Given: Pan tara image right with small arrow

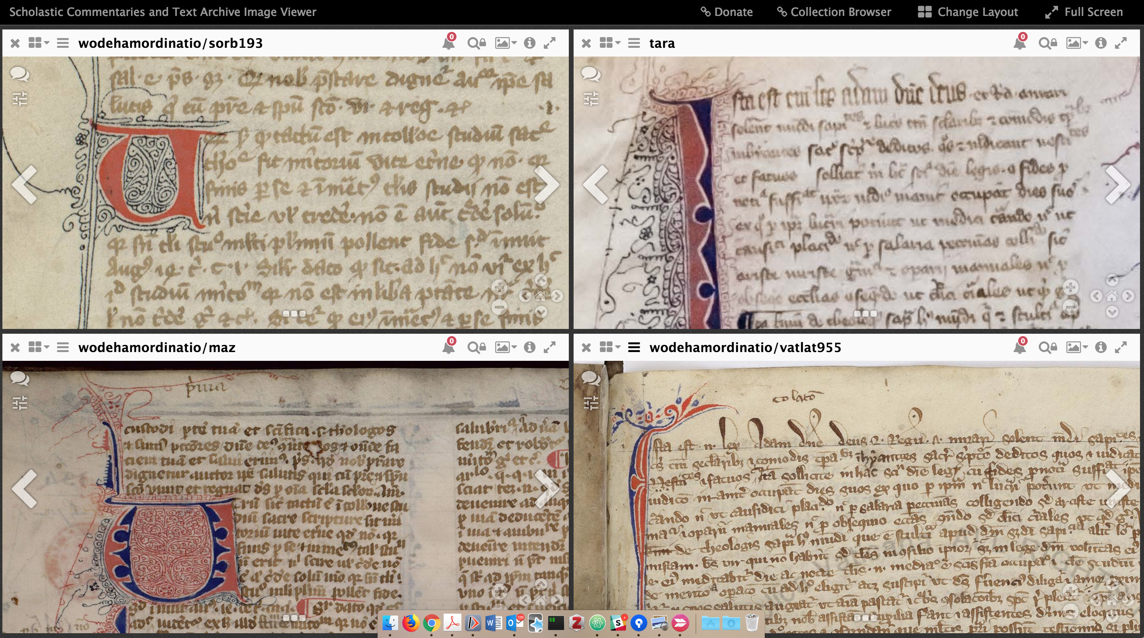Looking at the screenshot, I should [x=1128, y=296].
